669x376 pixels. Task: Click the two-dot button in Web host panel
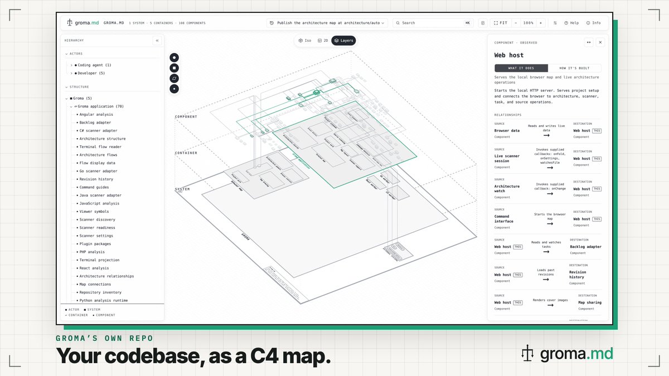[589, 42]
